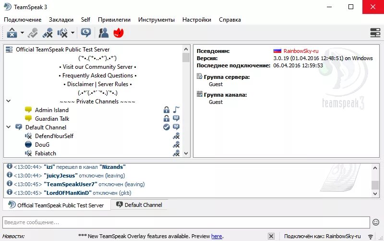
Task: Click the TeamSpeakUser7 name in chat log
Action: (x=71, y=184)
